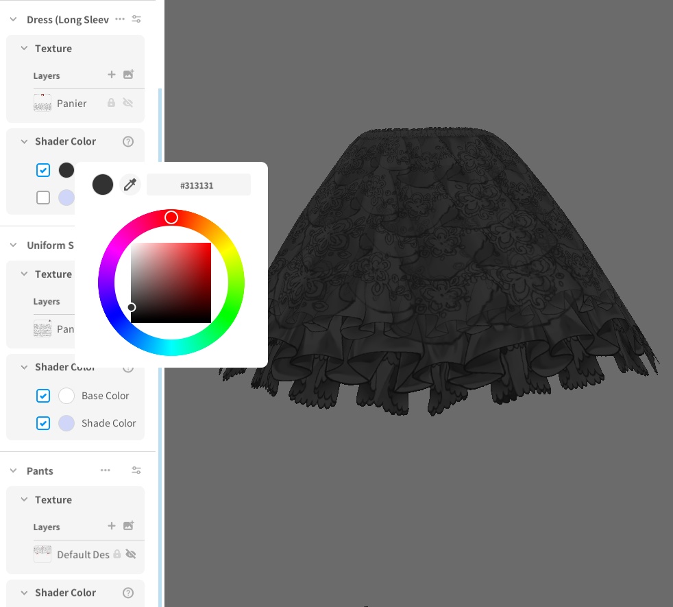Click the #313131 hex color input field
Viewport: 673px width, 607px height.
[x=198, y=184]
